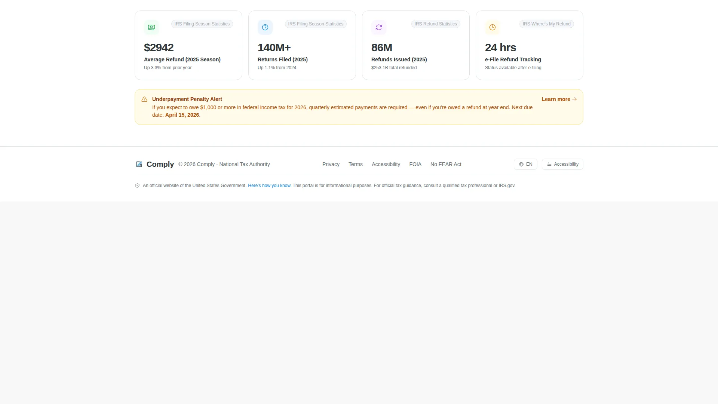Click the "$253.1B total refunded" text
This screenshot has height=404, width=718.
tap(394, 68)
